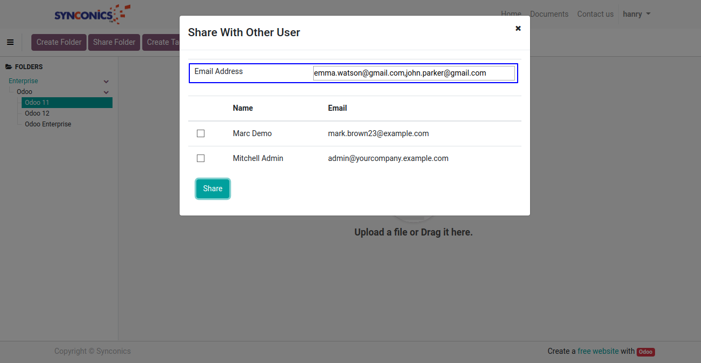Click the hamburger menu icon
Screen dimensions: 701x363
pyautogui.click(x=10, y=42)
